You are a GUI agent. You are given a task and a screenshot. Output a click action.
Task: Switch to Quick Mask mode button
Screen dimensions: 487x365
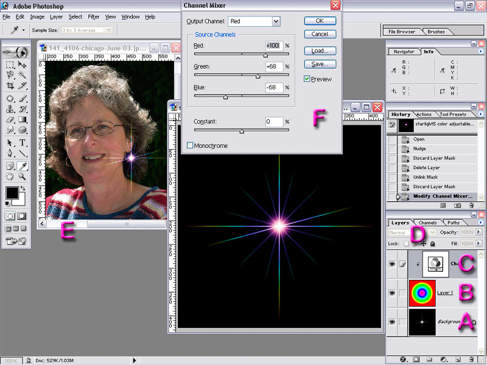click(22, 216)
